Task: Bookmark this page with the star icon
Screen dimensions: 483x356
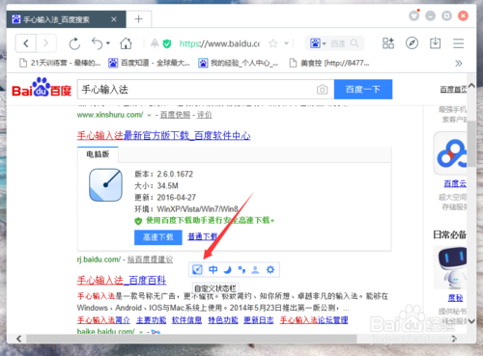Action: tap(273, 43)
